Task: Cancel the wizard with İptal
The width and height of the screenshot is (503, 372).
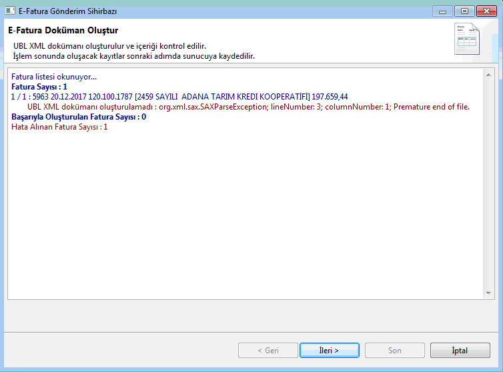Action: tap(460, 351)
